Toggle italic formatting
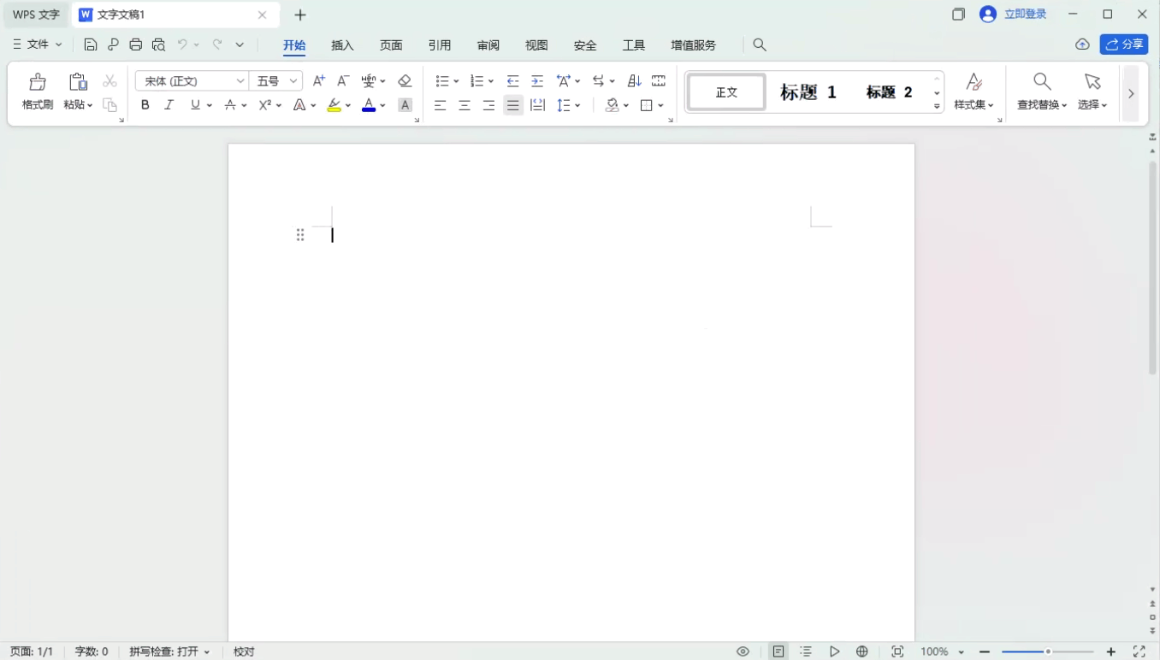This screenshot has height=660, width=1160. tap(169, 105)
